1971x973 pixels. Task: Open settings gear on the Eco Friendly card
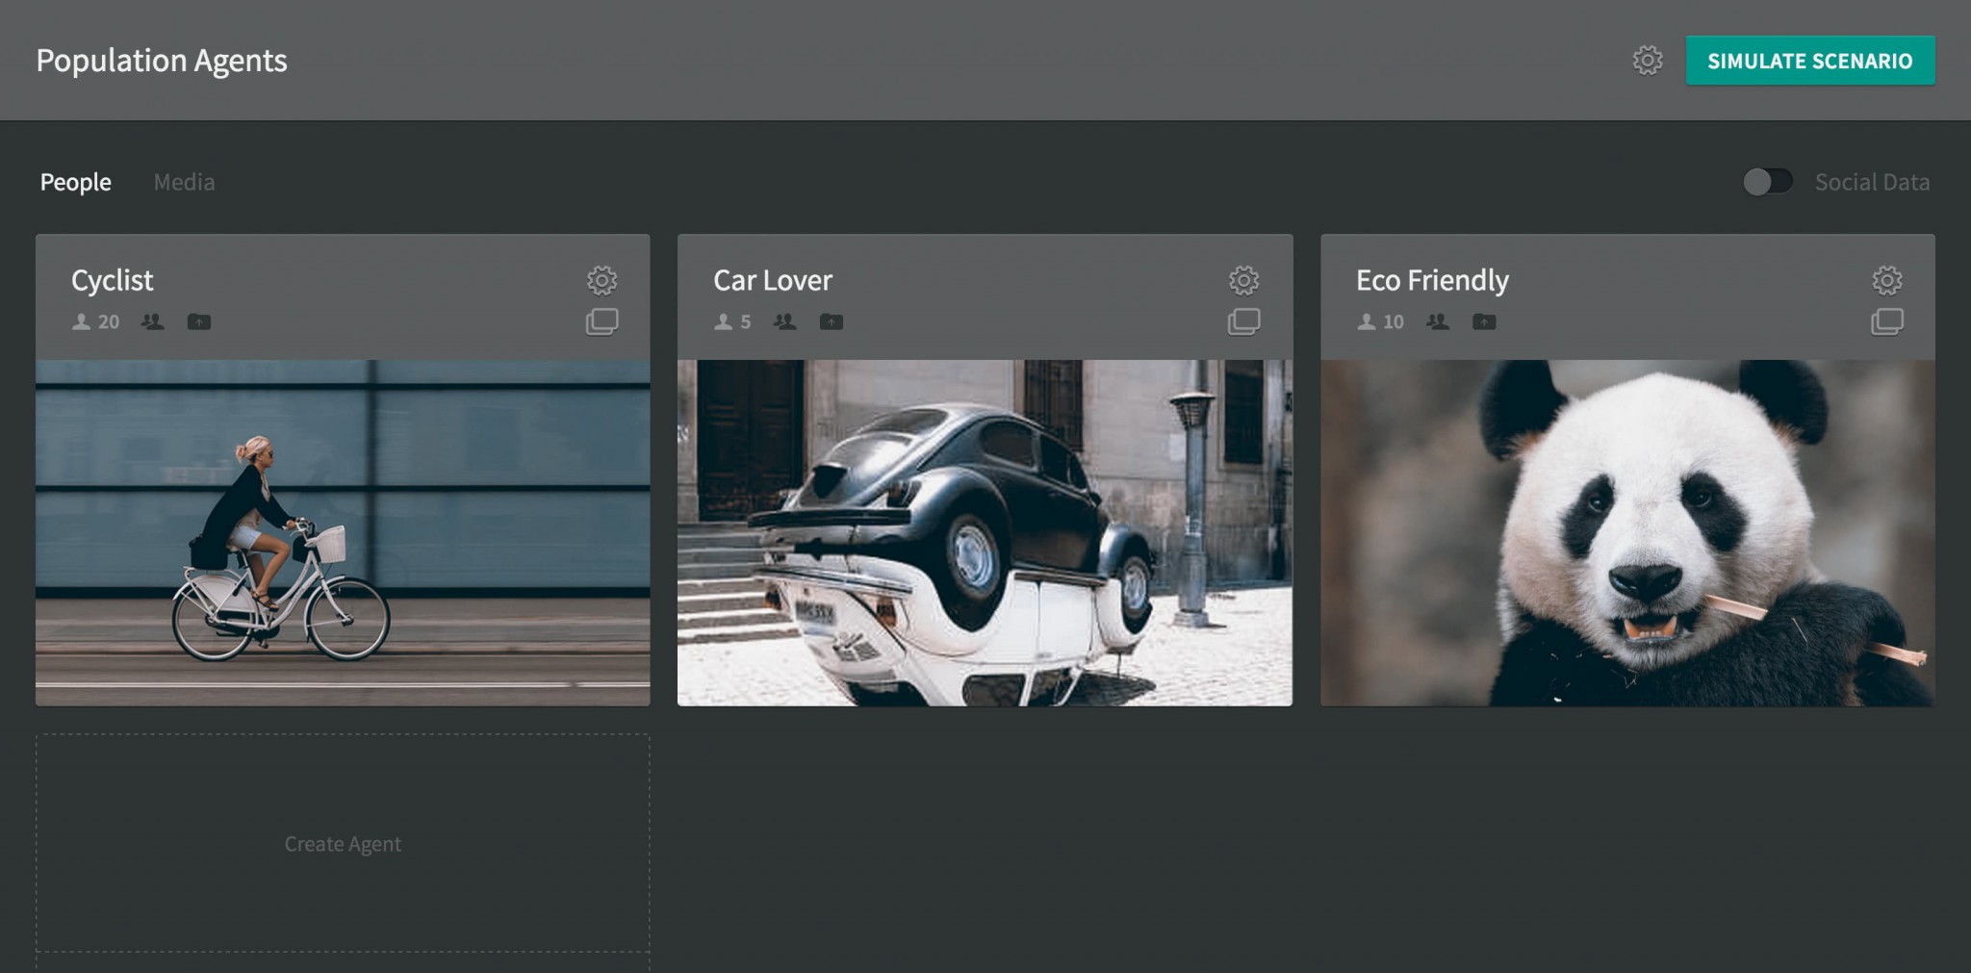click(1886, 281)
